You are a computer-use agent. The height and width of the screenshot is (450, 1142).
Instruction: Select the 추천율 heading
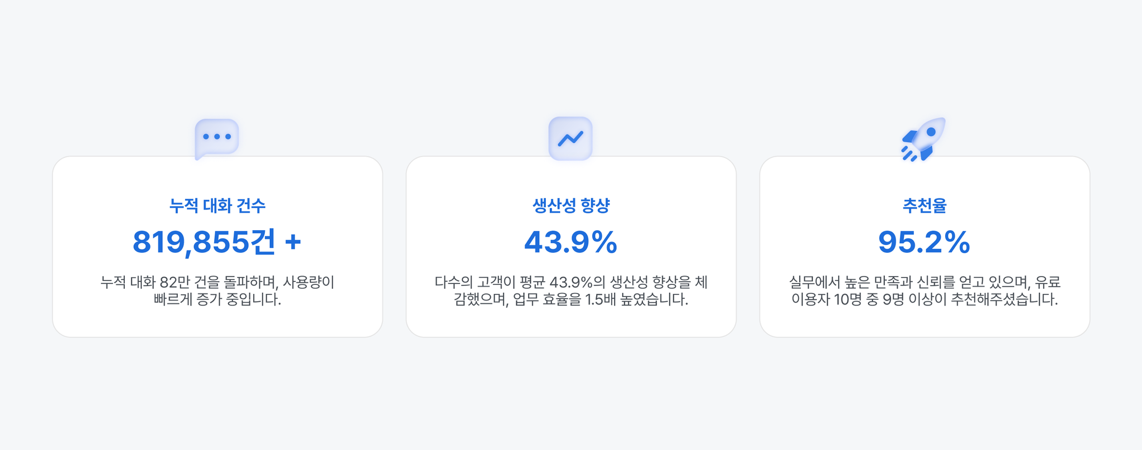(925, 206)
